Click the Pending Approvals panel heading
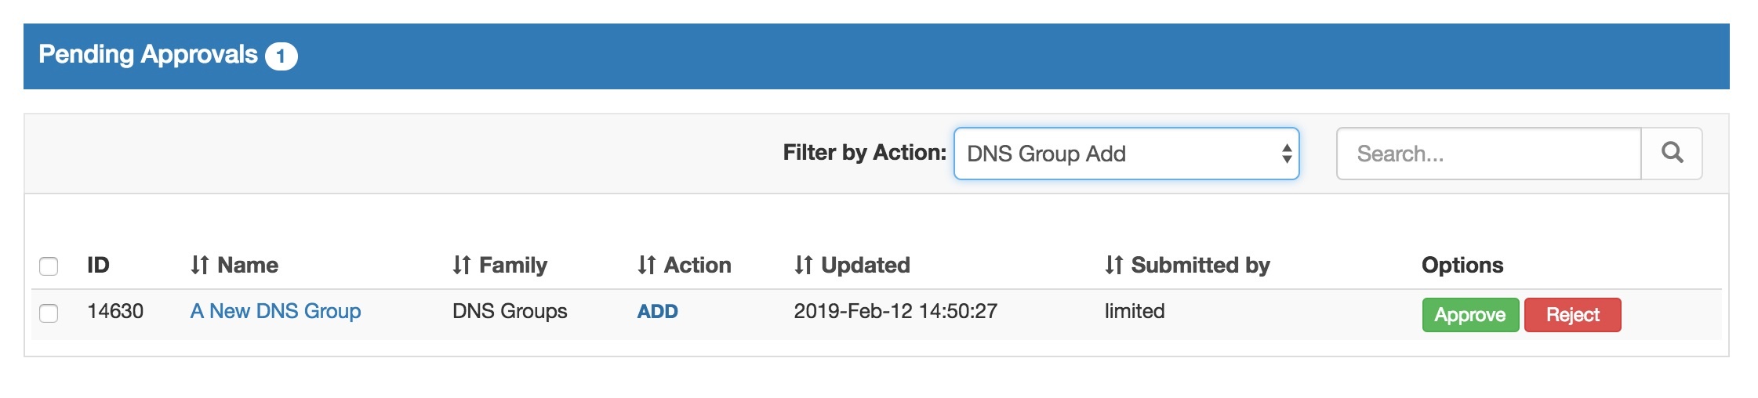 point(148,55)
